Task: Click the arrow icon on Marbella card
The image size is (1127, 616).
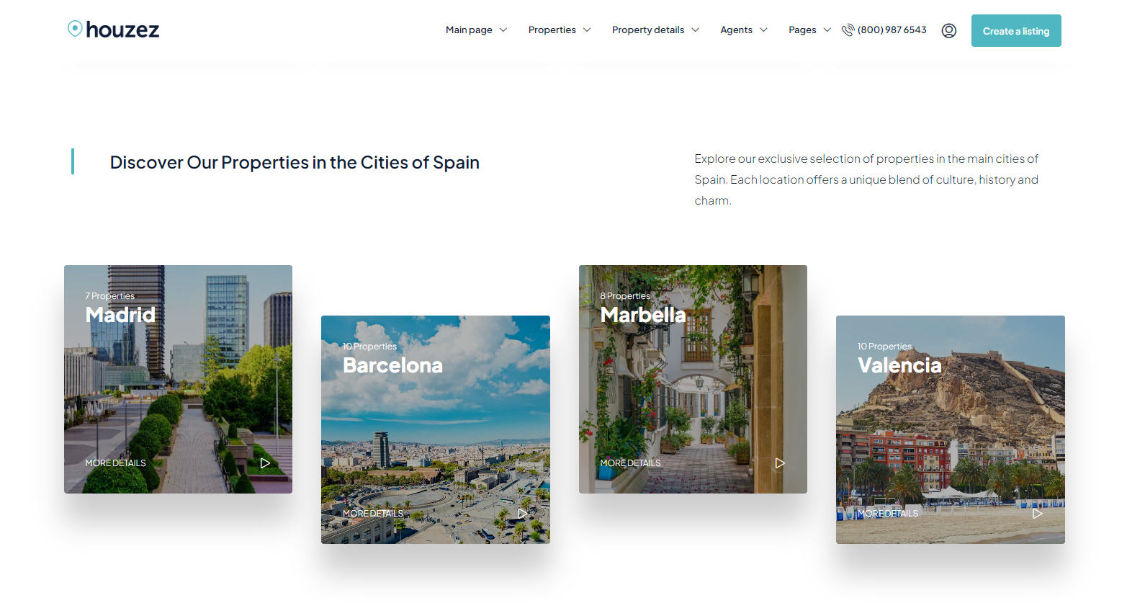Action: 779,463
